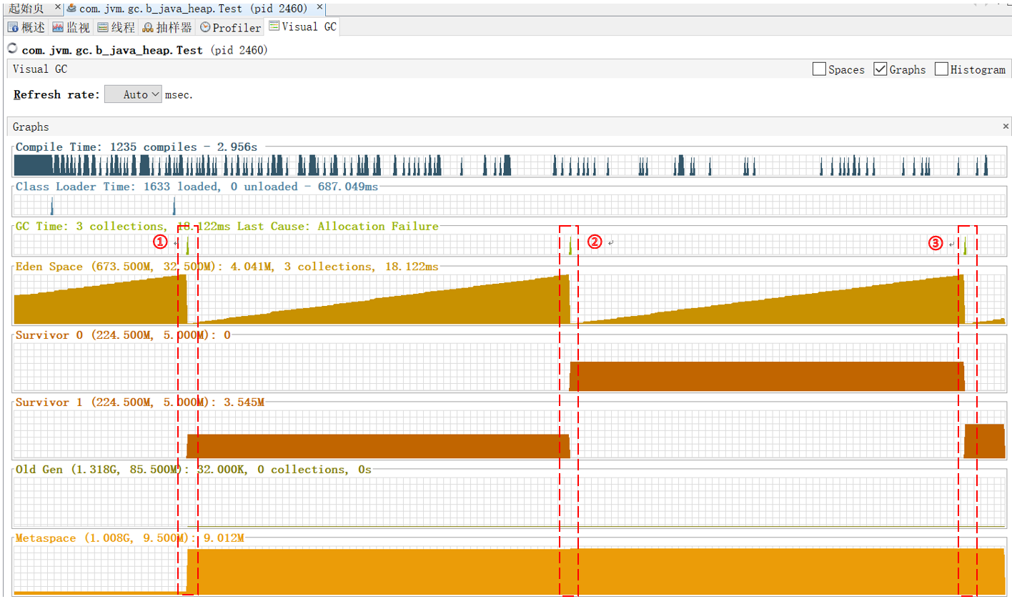1012x599 pixels.
Task: Click the Compile Time 1235 compiles title
Action: [x=137, y=147]
